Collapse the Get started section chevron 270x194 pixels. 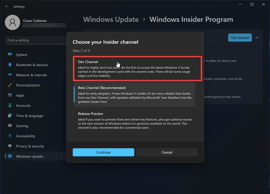tap(257, 38)
